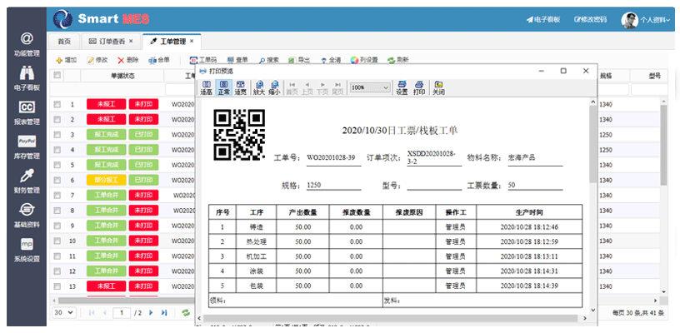This screenshot has height=333, width=680.
Task: Select the 适高 fit-height view icon
Action: pos(206,87)
